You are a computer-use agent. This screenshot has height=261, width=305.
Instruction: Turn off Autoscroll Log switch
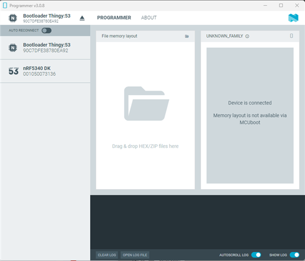(x=256, y=255)
